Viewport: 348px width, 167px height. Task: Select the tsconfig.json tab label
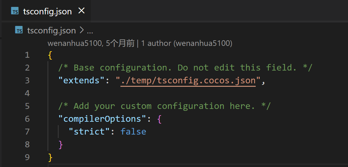47,12
